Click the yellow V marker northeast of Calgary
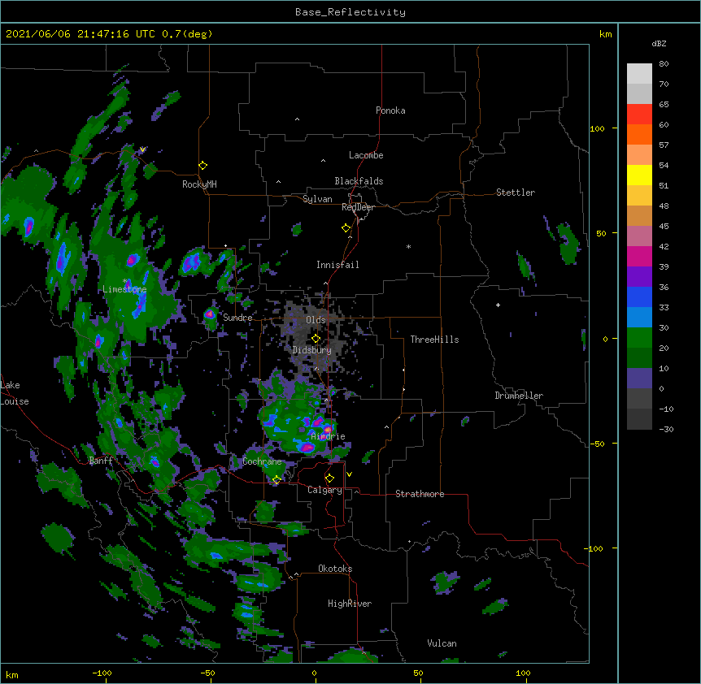Screen dimensions: 701x684 click(349, 474)
